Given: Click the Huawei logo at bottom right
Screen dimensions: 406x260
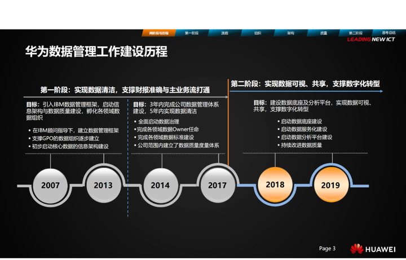Looking at the screenshot, I should coord(372,249).
